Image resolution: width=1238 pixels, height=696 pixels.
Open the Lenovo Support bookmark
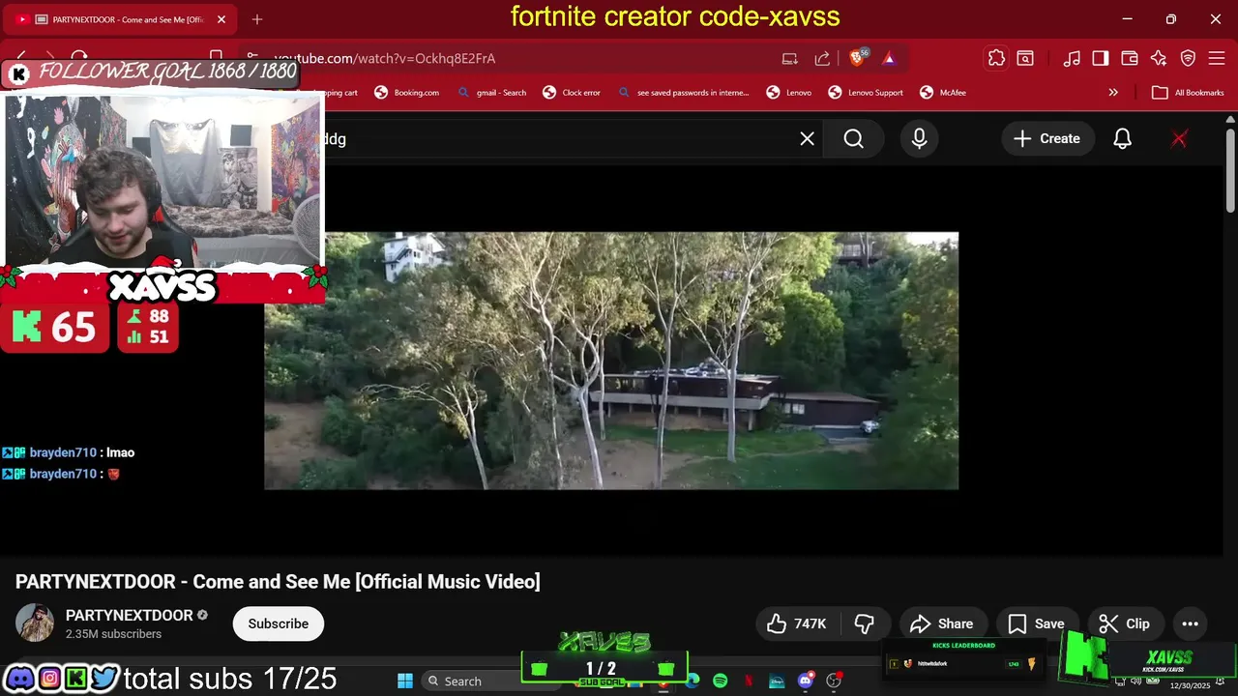pos(866,93)
